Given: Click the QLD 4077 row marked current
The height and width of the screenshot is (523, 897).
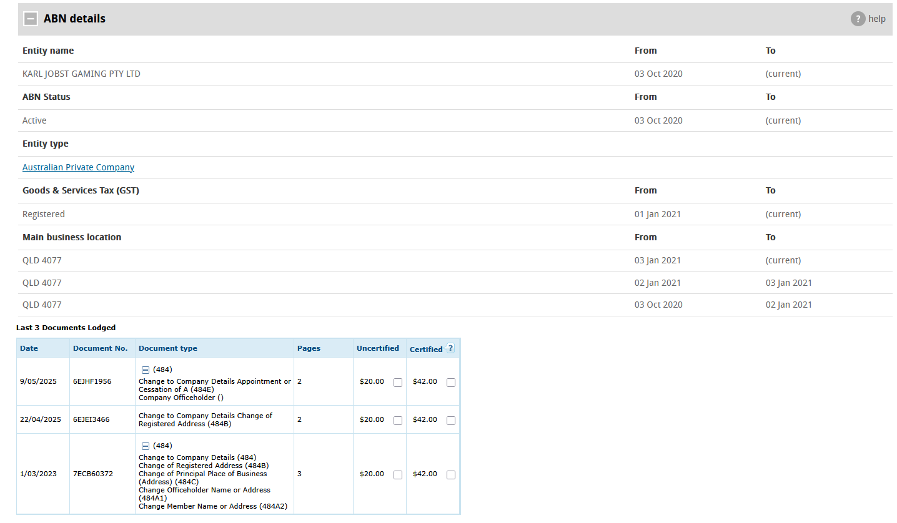Looking at the screenshot, I should 455,260.
